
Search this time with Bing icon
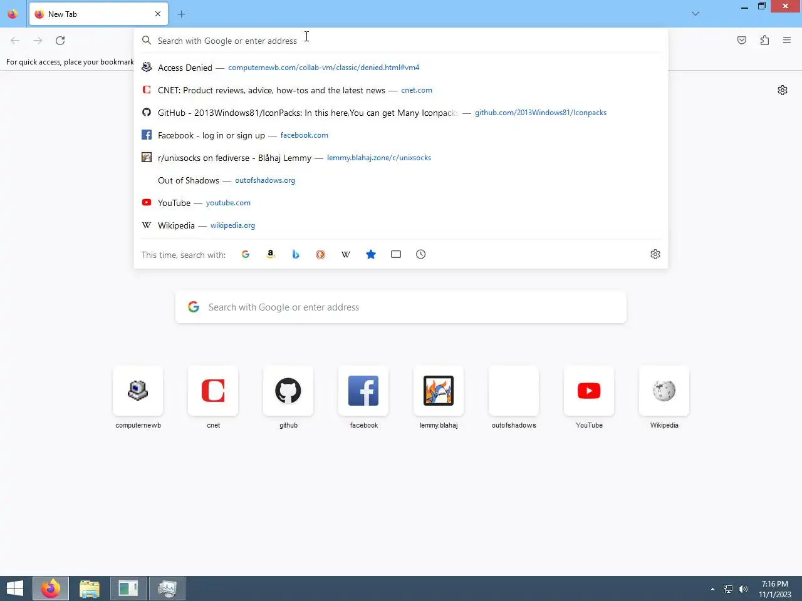[x=296, y=254]
